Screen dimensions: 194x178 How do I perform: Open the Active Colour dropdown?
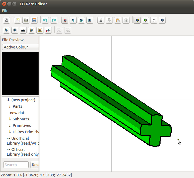coord(21,47)
